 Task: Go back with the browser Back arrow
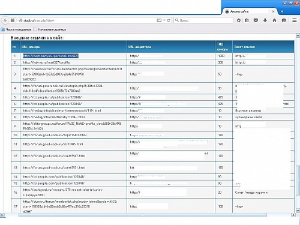[5, 20]
